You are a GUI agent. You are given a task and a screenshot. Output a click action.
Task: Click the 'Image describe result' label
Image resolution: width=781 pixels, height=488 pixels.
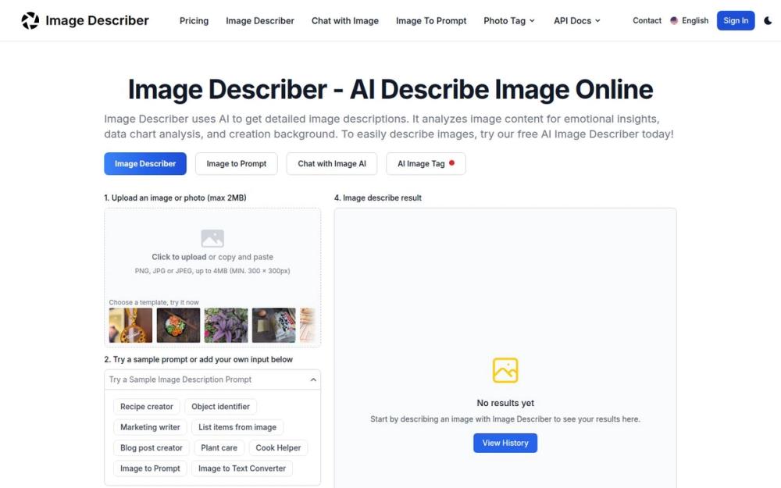coord(378,198)
